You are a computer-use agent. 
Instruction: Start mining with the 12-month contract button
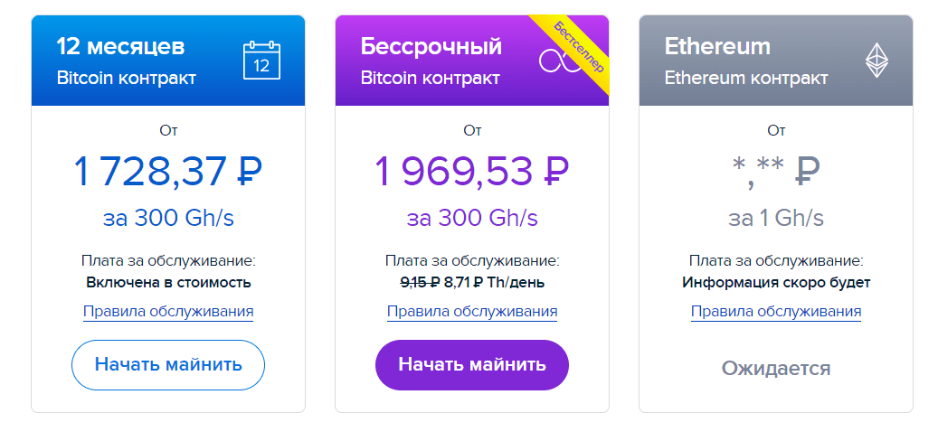(x=168, y=365)
